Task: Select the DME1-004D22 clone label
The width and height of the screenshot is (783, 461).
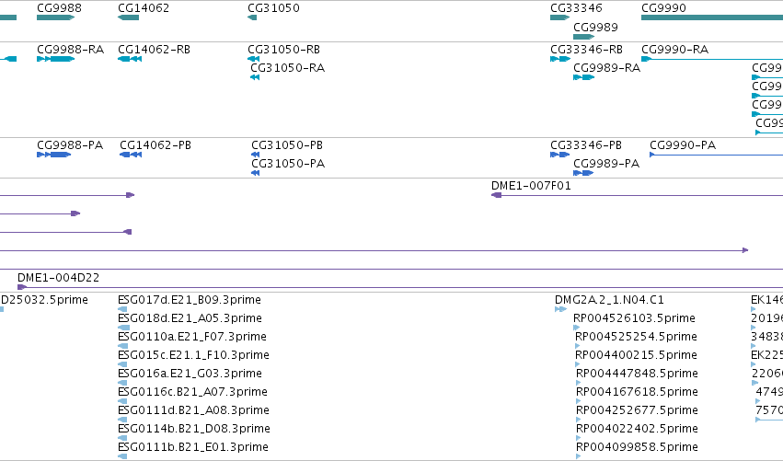Action: (x=58, y=278)
